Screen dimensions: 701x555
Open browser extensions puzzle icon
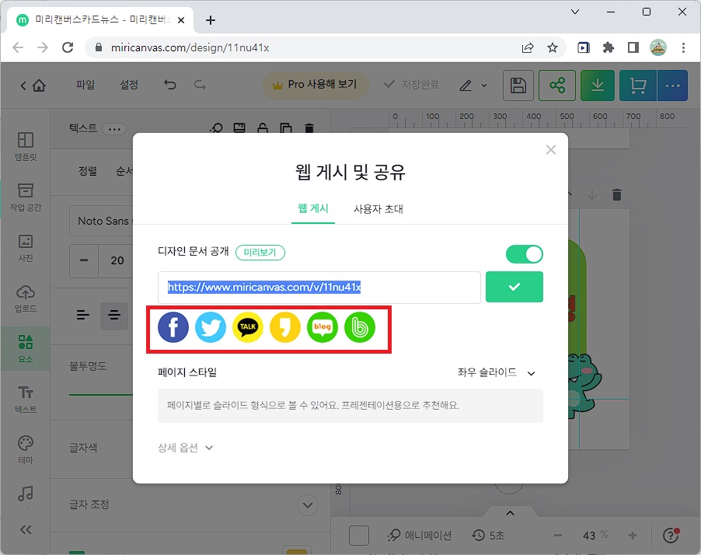(609, 47)
